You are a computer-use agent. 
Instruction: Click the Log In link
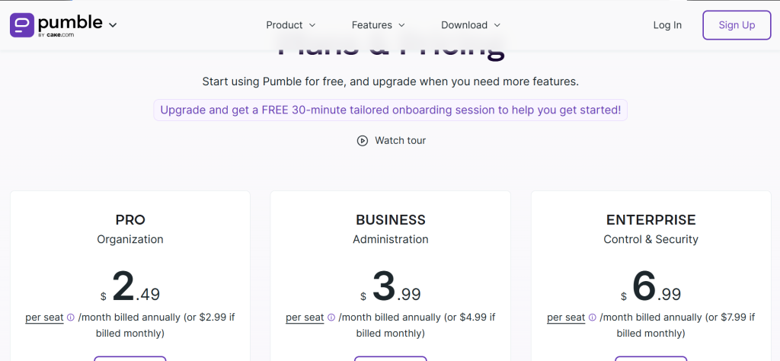pos(667,25)
